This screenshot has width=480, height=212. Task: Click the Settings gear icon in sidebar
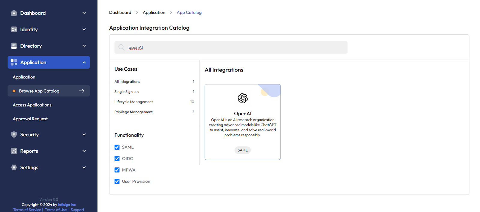click(x=14, y=167)
